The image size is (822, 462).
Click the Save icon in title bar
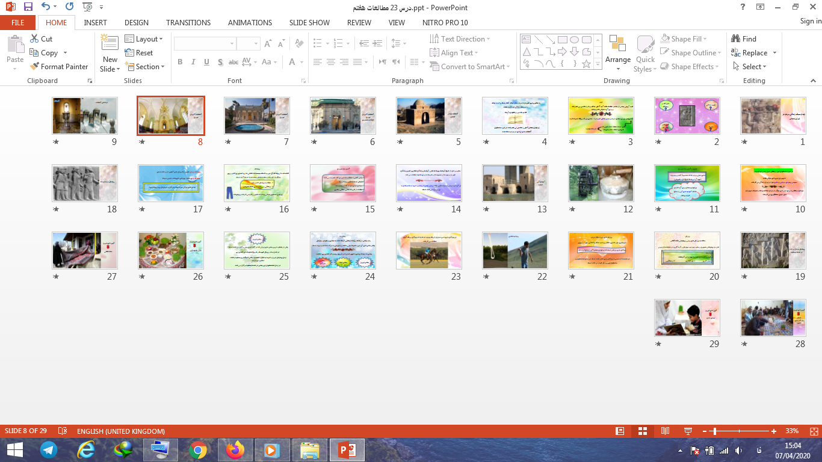(x=28, y=7)
